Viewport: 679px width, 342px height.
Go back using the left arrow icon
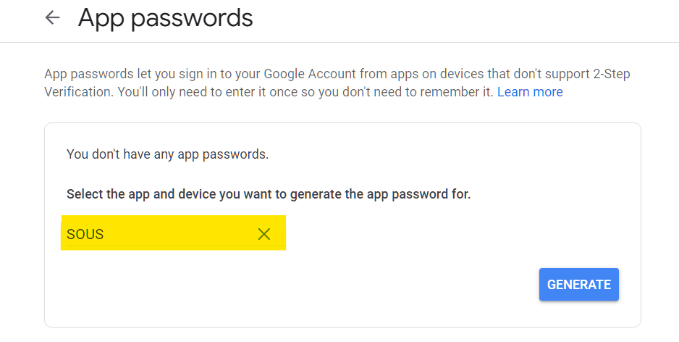click(52, 18)
